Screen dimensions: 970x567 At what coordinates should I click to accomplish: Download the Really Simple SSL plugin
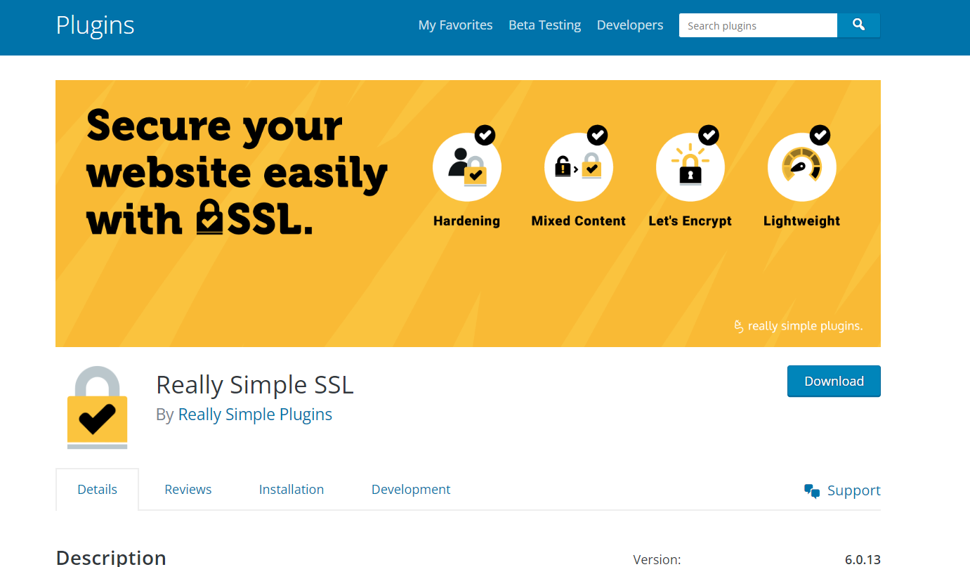pos(834,382)
